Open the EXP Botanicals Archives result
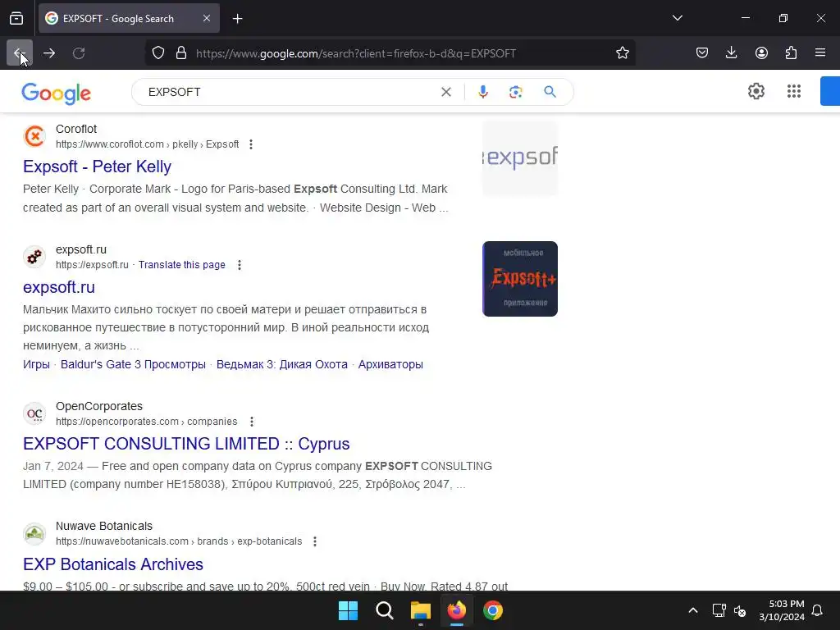 pos(113,564)
